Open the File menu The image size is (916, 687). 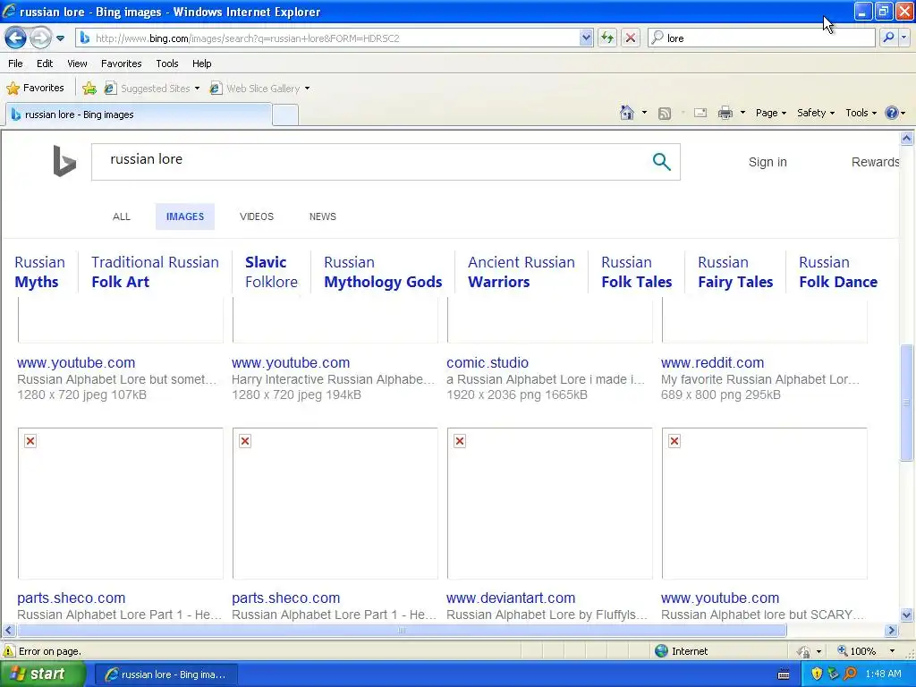pyautogui.click(x=16, y=64)
